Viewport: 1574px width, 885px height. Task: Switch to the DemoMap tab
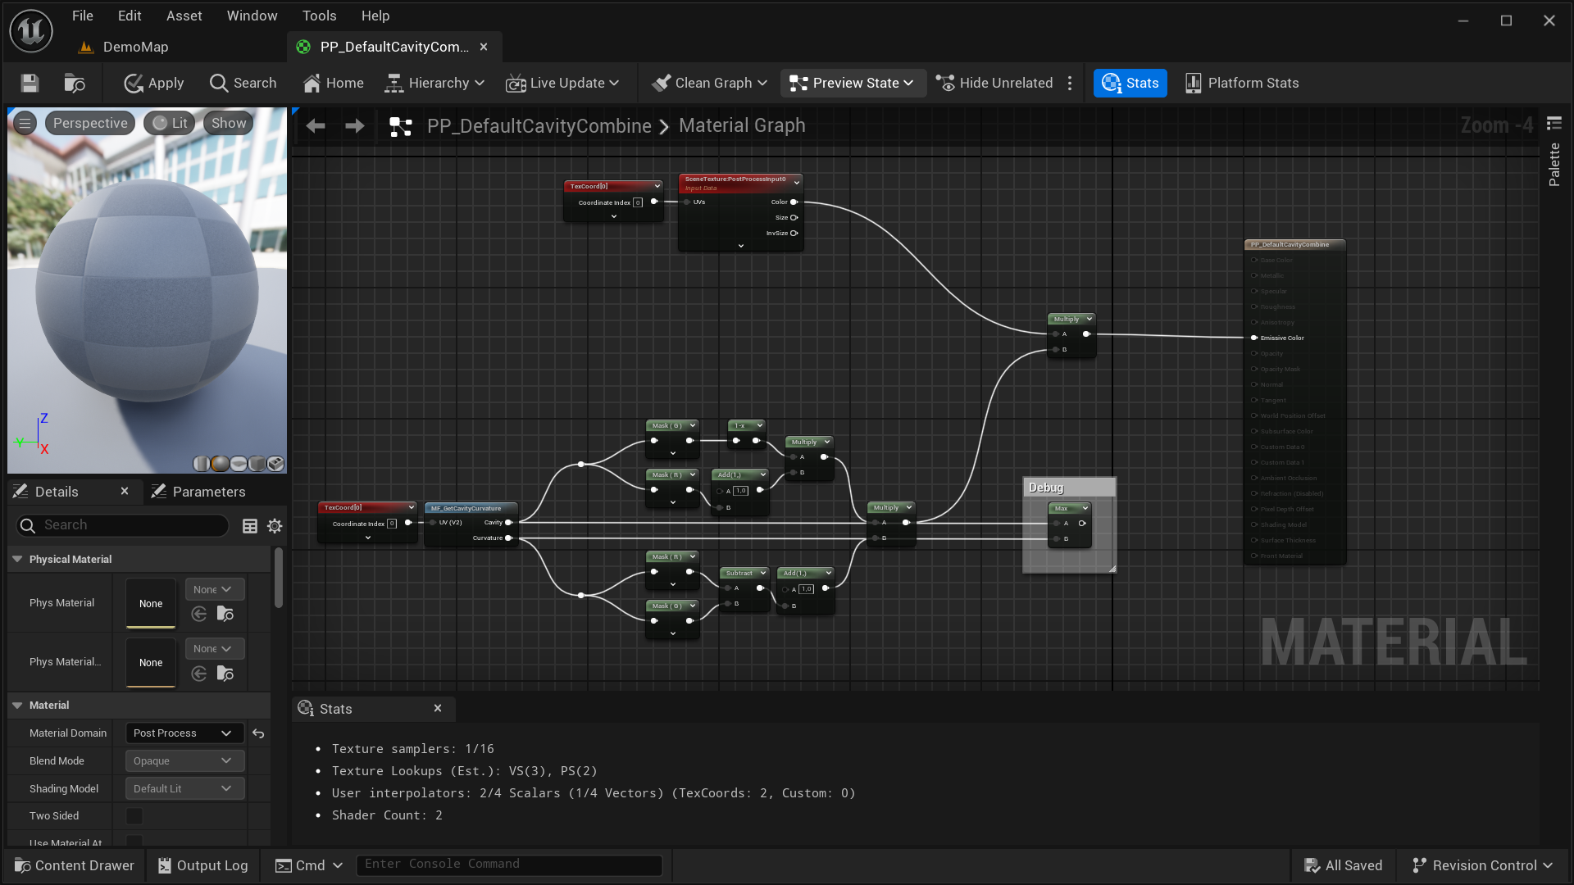pyautogui.click(x=123, y=47)
